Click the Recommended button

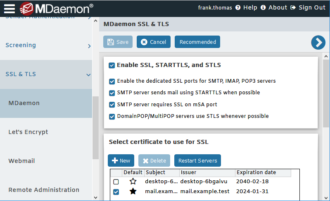tap(197, 42)
